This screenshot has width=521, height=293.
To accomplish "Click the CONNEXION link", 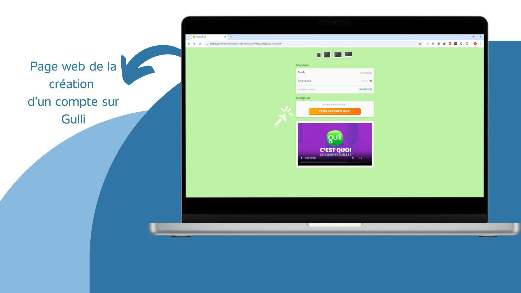I will click(x=365, y=90).
